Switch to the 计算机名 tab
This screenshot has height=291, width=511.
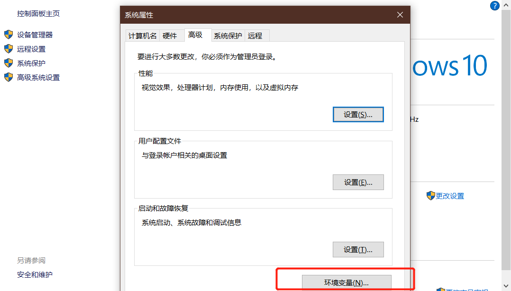point(142,36)
